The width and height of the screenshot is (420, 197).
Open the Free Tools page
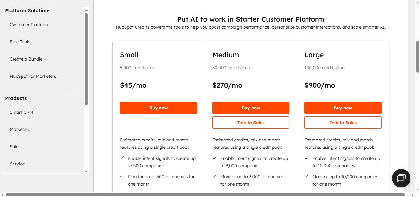click(20, 42)
